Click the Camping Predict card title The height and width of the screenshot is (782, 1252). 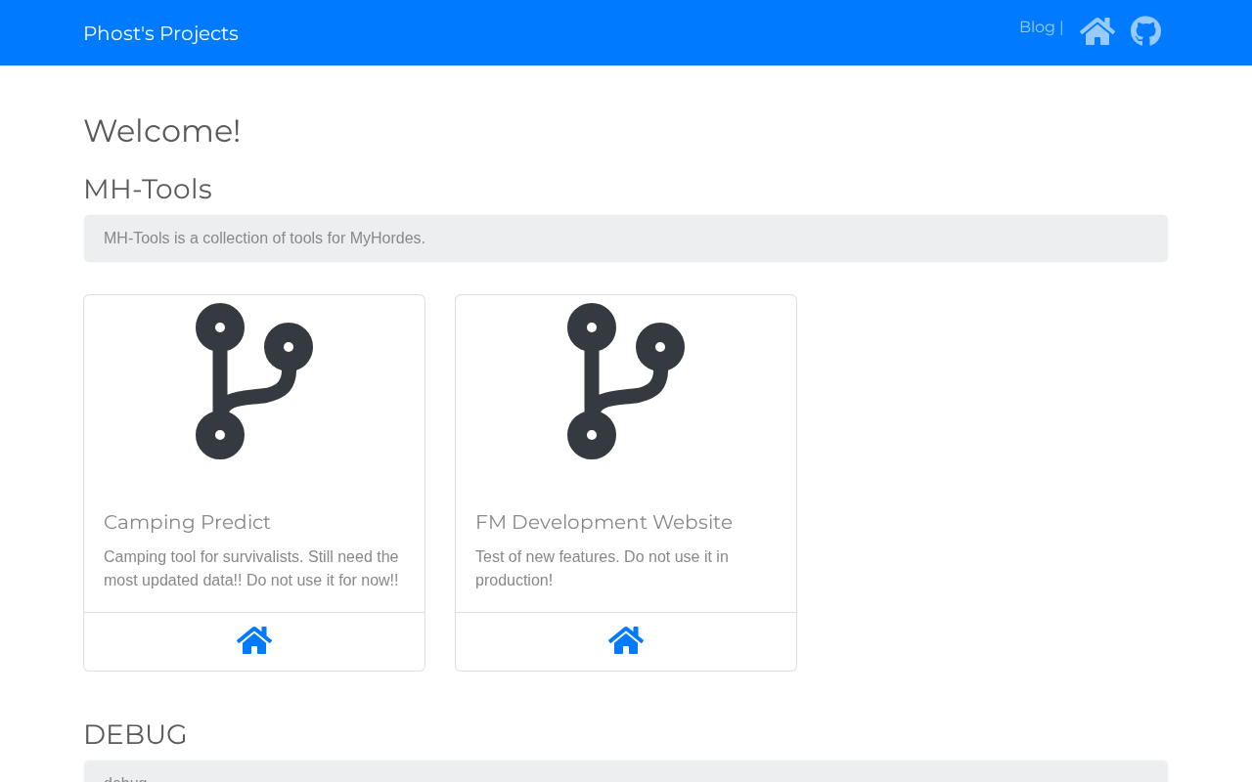(x=187, y=522)
